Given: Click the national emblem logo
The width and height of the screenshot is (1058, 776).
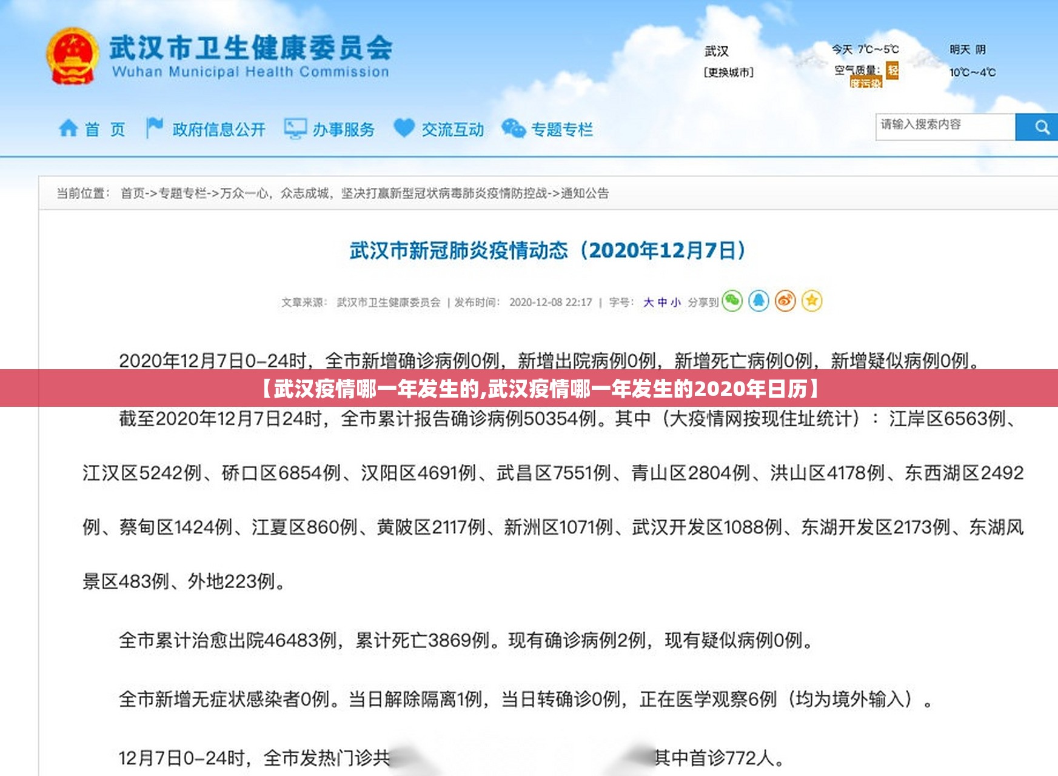Looking at the screenshot, I should point(72,57).
